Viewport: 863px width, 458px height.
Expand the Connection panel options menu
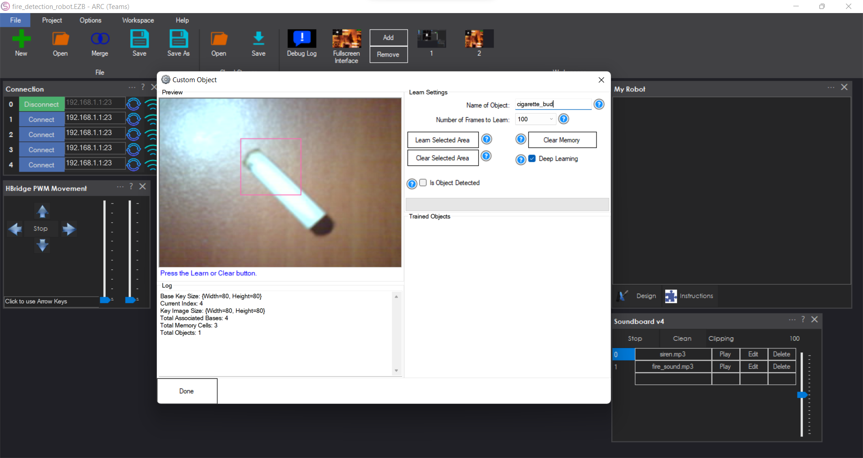[x=131, y=88]
